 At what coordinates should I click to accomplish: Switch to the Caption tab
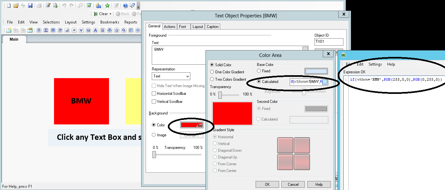213,27
